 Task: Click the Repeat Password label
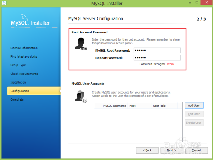pos(109,58)
